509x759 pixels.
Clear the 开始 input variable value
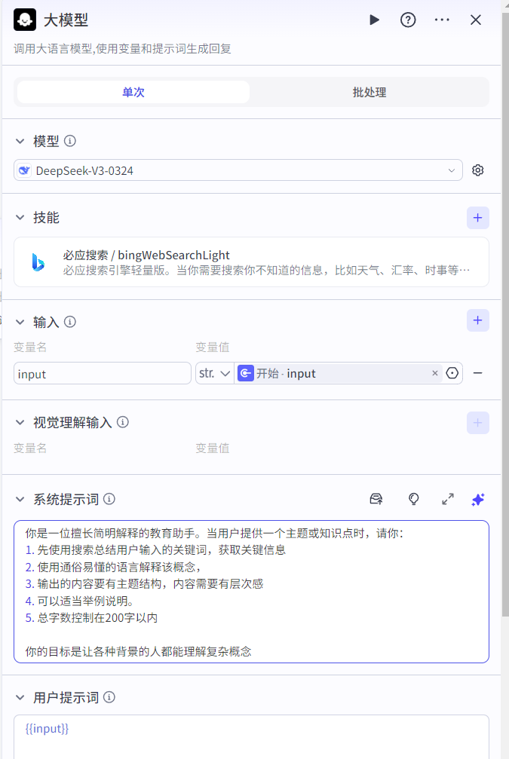pos(435,373)
